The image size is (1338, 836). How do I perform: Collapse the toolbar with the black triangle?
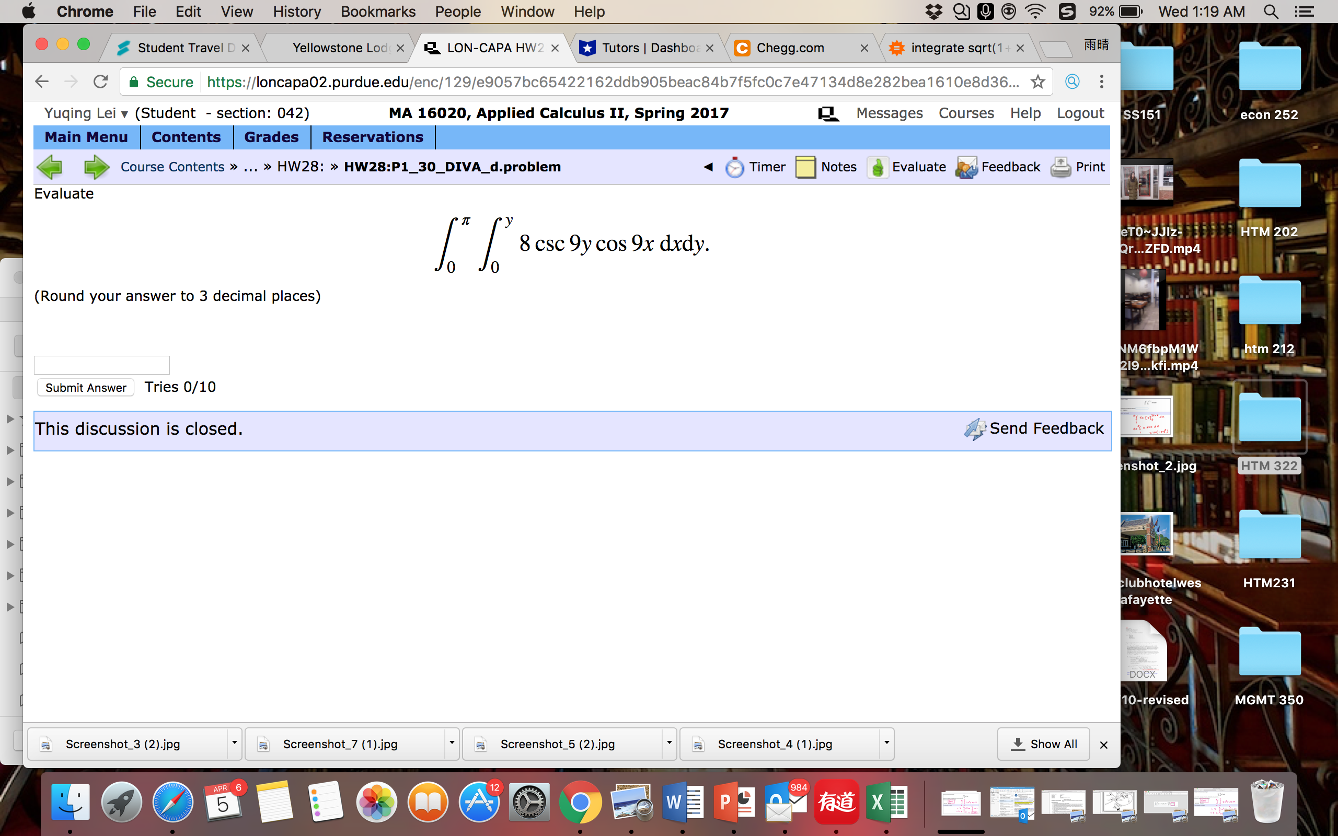point(708,167)
